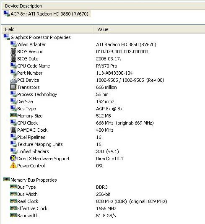Select the Video Adapter field label

click(x=31, y=44)
